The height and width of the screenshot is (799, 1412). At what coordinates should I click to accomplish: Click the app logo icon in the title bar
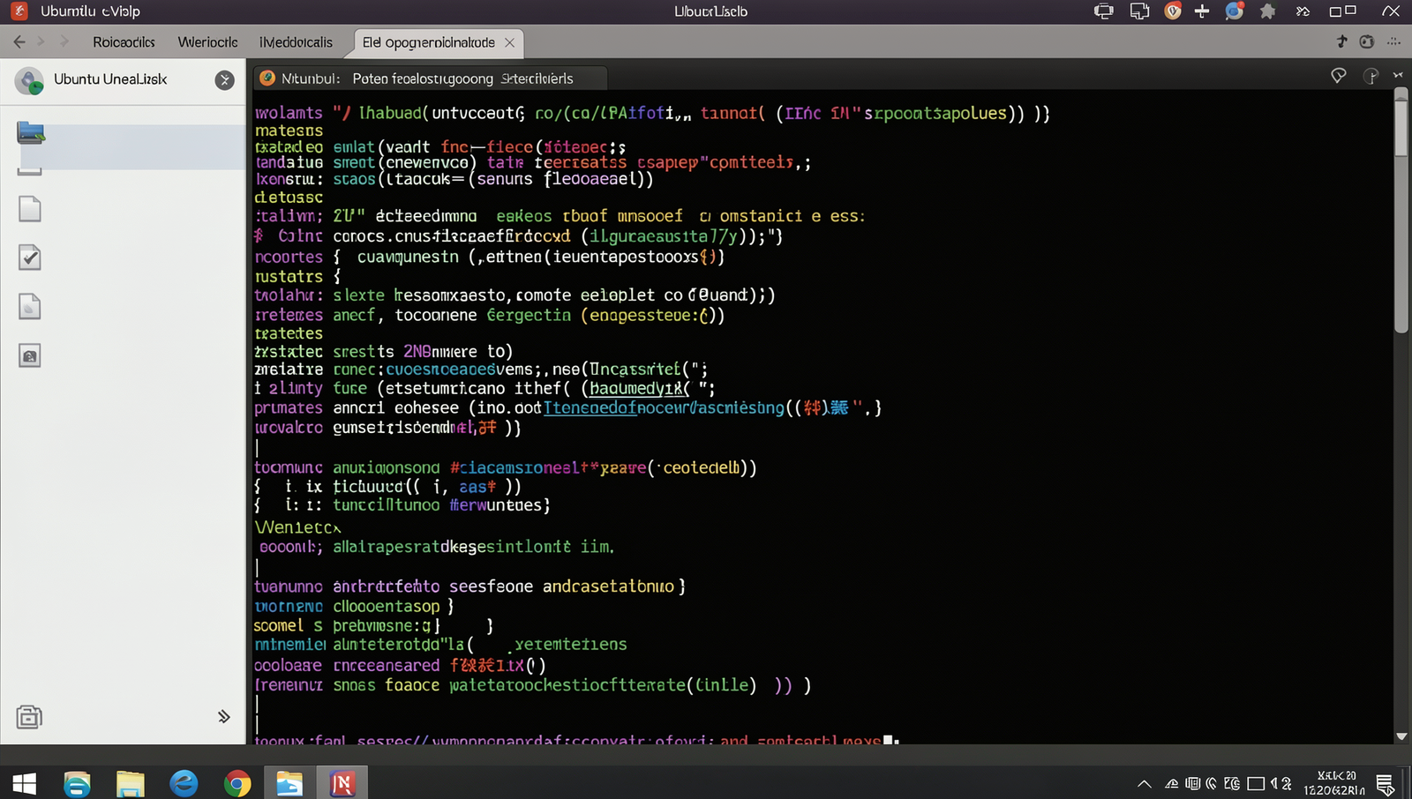click(19, 11)
